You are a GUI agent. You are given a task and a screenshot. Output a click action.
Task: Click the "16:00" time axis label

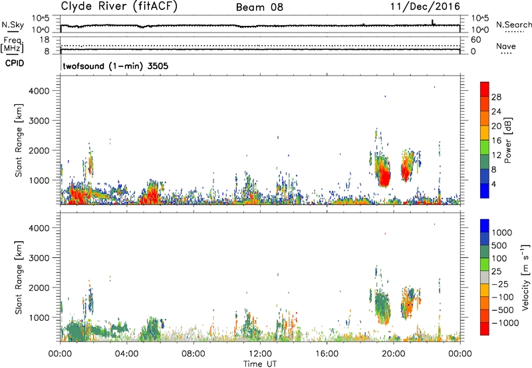[x=327, y=354]
